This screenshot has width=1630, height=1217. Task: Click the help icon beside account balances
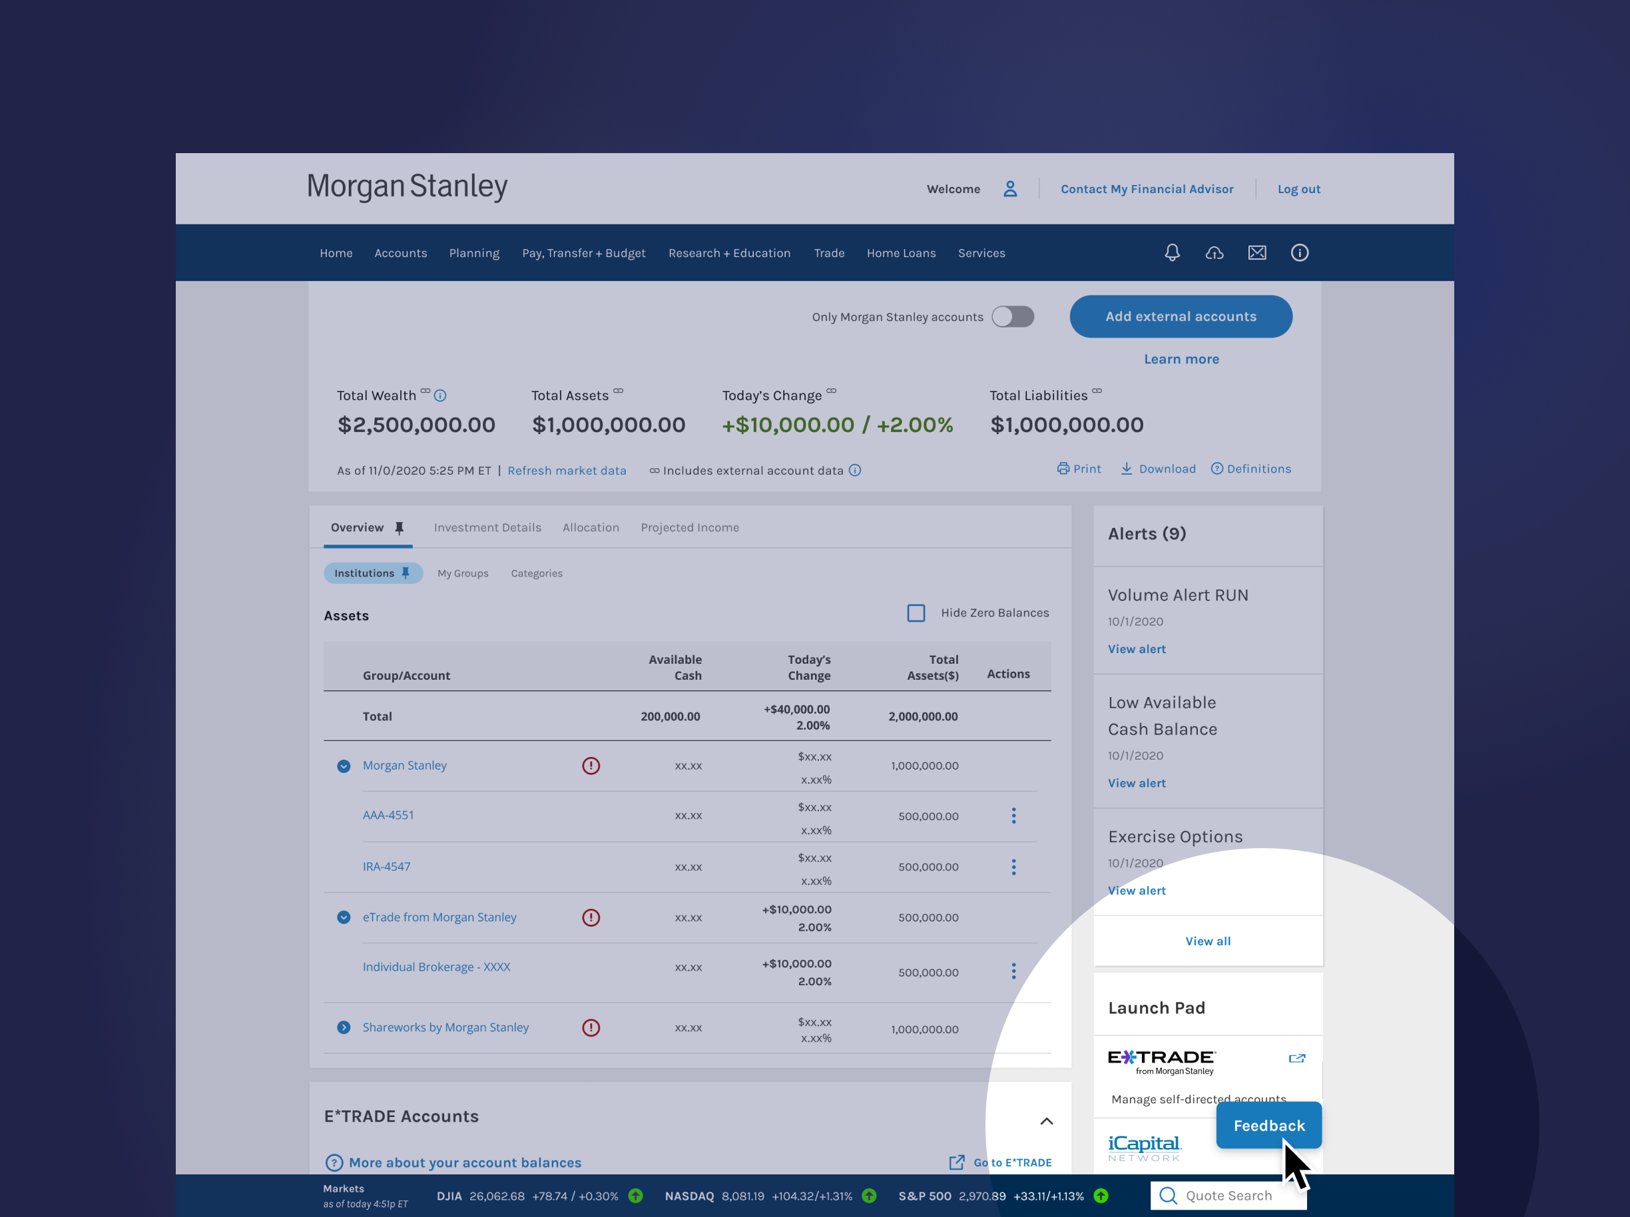tap(334, 1162)
